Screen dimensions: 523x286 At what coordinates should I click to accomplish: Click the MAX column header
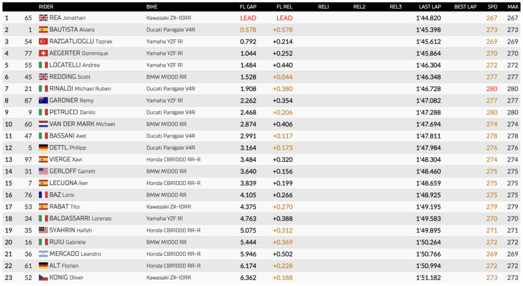pos(513,6)
